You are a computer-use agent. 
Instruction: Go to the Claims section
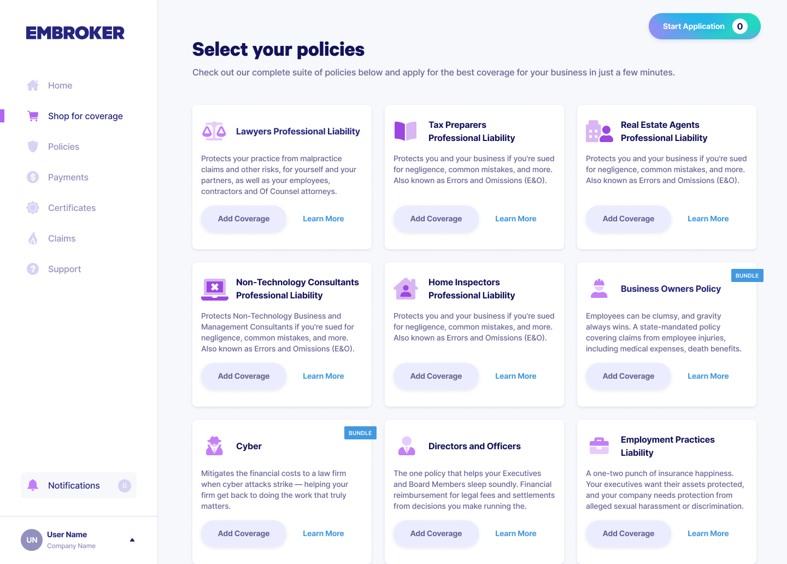[62, 238]
